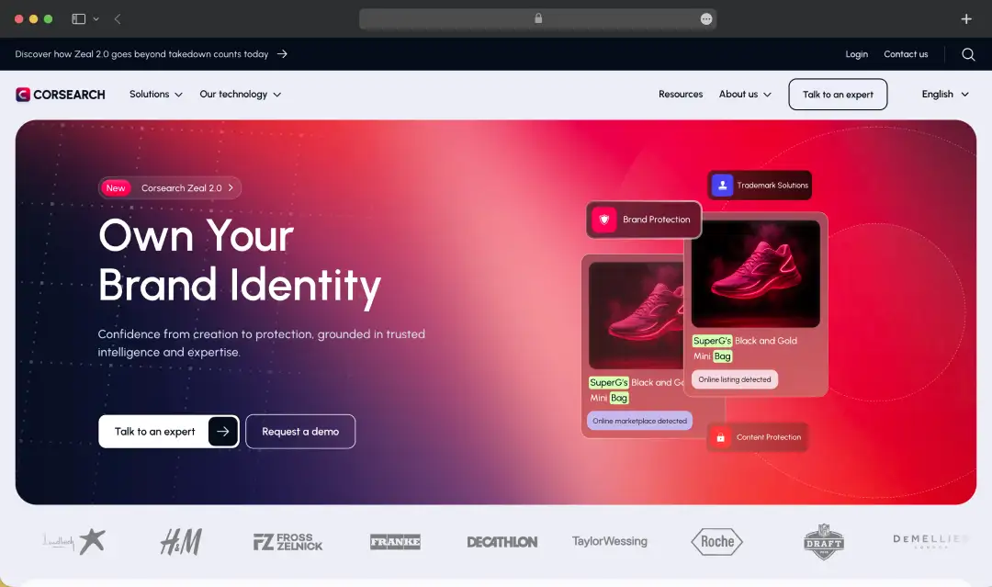Open the Resources page
Image resolution: width=992 pixels, height=587 pixels.
pos(681,95)
